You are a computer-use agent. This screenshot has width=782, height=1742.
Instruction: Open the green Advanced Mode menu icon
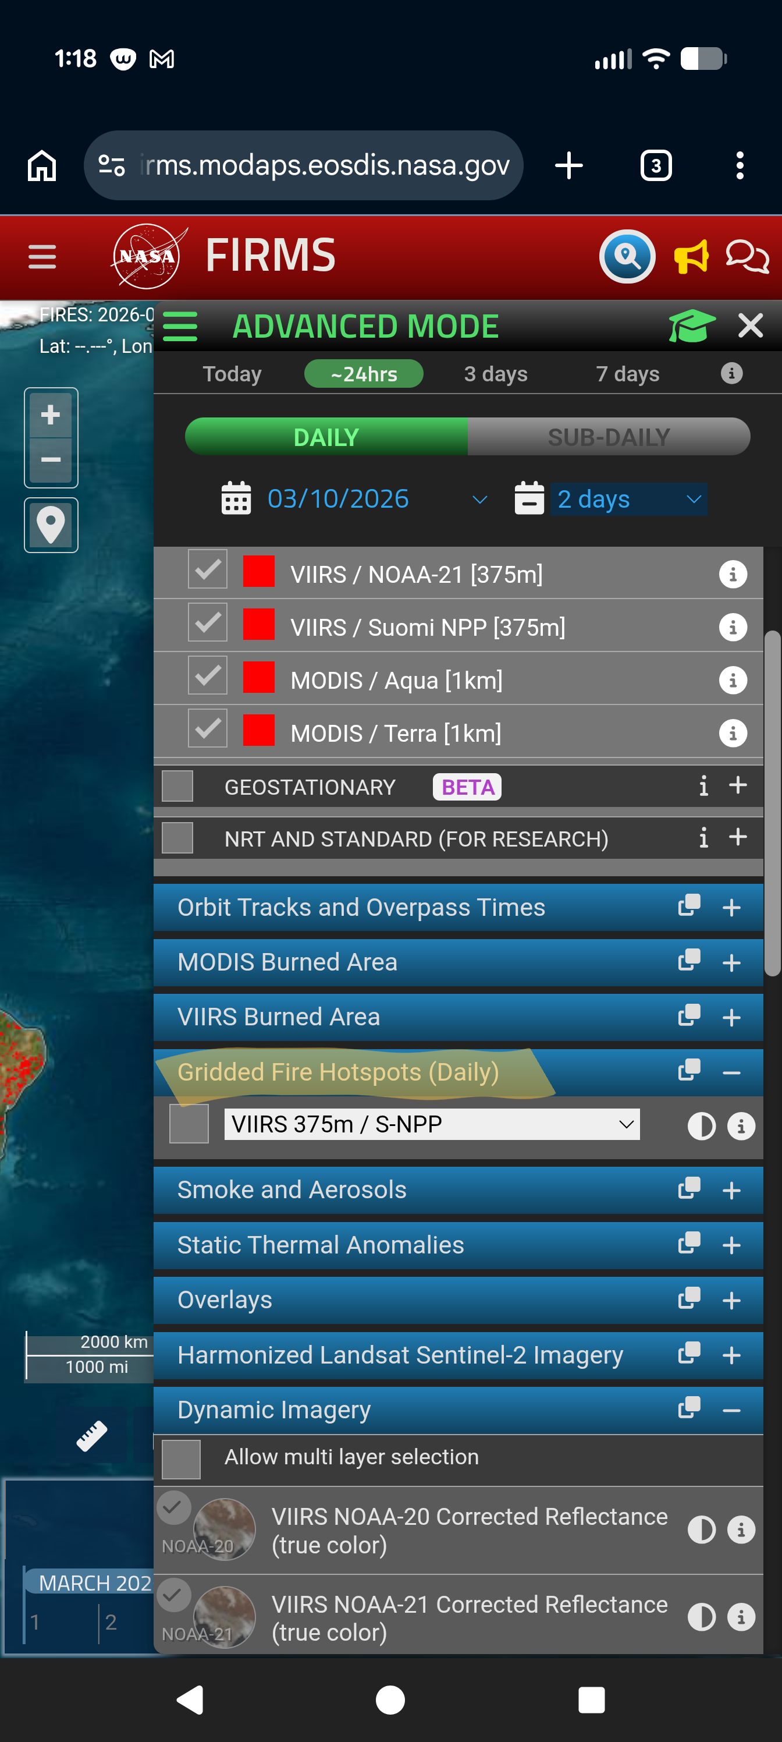pos(180,326)
